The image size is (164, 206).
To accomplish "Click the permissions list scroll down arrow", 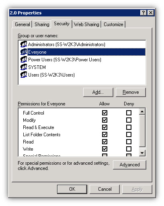I will pyautogui.click(x=142, y=153).
